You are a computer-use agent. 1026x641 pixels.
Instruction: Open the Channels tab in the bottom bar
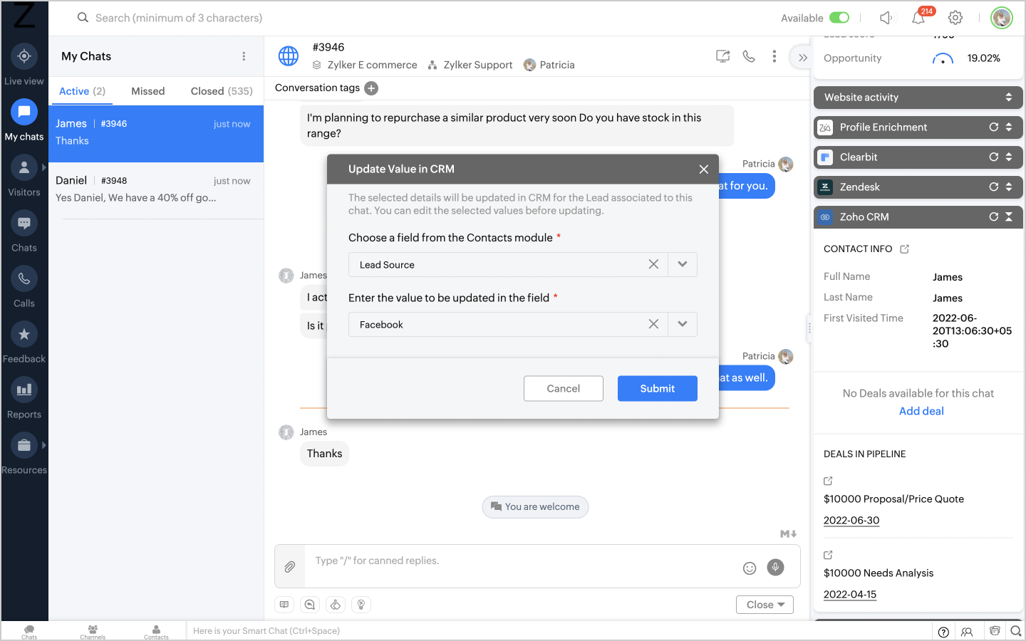[x=93, y=632]
